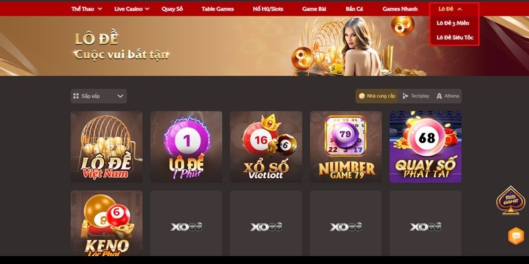This screenshot has width=529, height=264.
Task: Play Number Game 79
Action: (x=346, y=147)
